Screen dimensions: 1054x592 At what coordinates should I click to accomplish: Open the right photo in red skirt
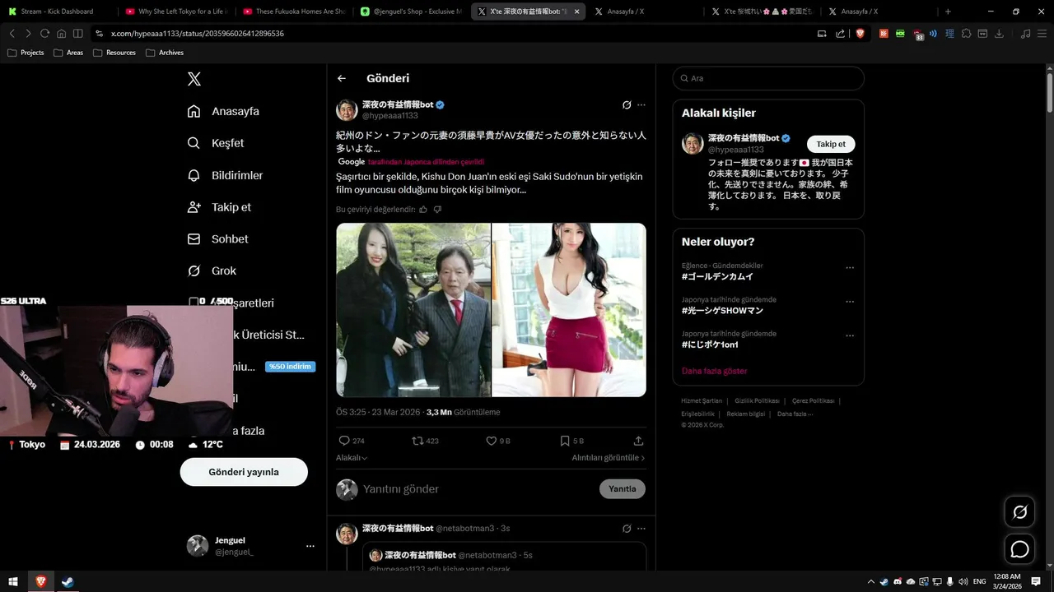click(x=569, y=310)
